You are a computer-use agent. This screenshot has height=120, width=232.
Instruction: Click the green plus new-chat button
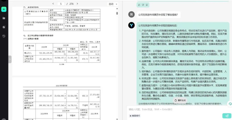click(4, 9)
